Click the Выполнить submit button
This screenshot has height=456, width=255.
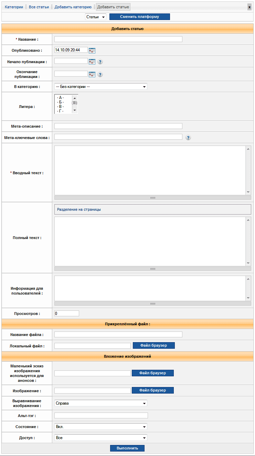tap(127, 448)
